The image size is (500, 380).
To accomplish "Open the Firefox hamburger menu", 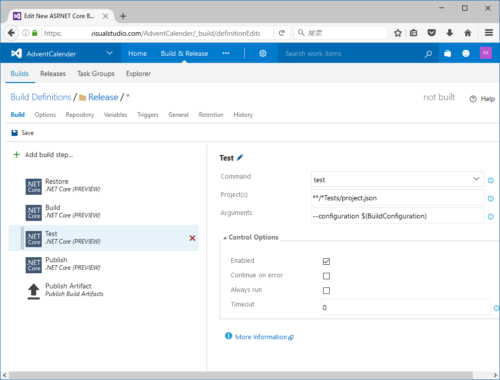I will [489, 33].
